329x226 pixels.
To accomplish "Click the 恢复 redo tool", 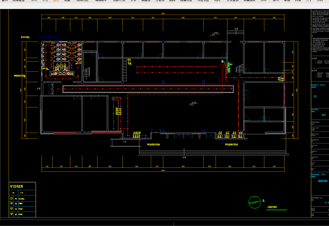I will (x=45, y=1).
